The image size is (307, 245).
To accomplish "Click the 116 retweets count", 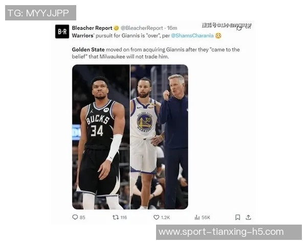I will [124, 217].
